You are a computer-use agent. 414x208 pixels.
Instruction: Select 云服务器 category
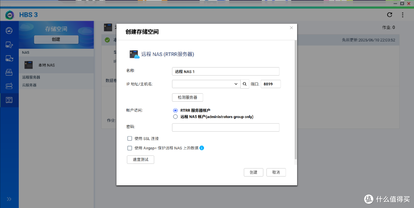[x=29, y=85]
